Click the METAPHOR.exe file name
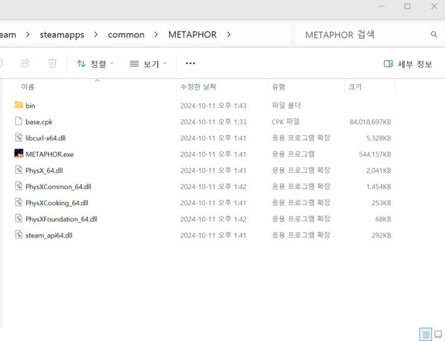445x341 pixels. tap(50, 154)
